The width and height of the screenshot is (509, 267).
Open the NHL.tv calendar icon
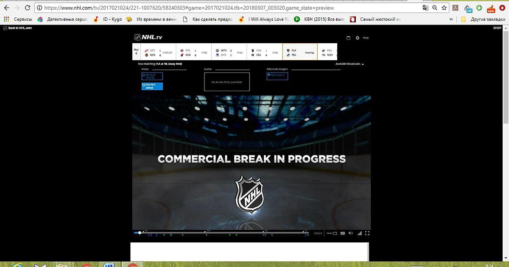348,38
